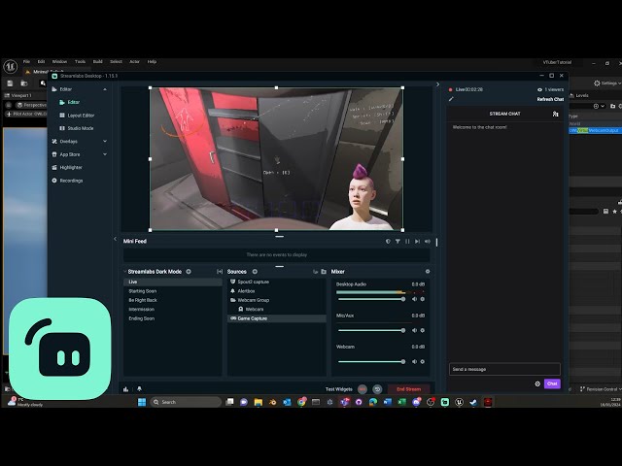The image size is (622, 466).
Task: Click the replay buffer button
Action: [x=377, y=389]
